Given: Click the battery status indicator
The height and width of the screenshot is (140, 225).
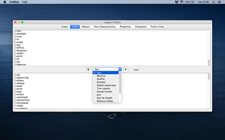Looking at the screenshot, I should click(190, 2).
